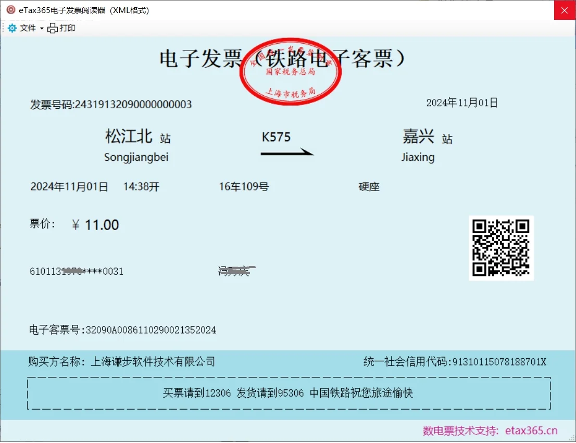Click the Jiaxing pinyin label

click(418, 157)
